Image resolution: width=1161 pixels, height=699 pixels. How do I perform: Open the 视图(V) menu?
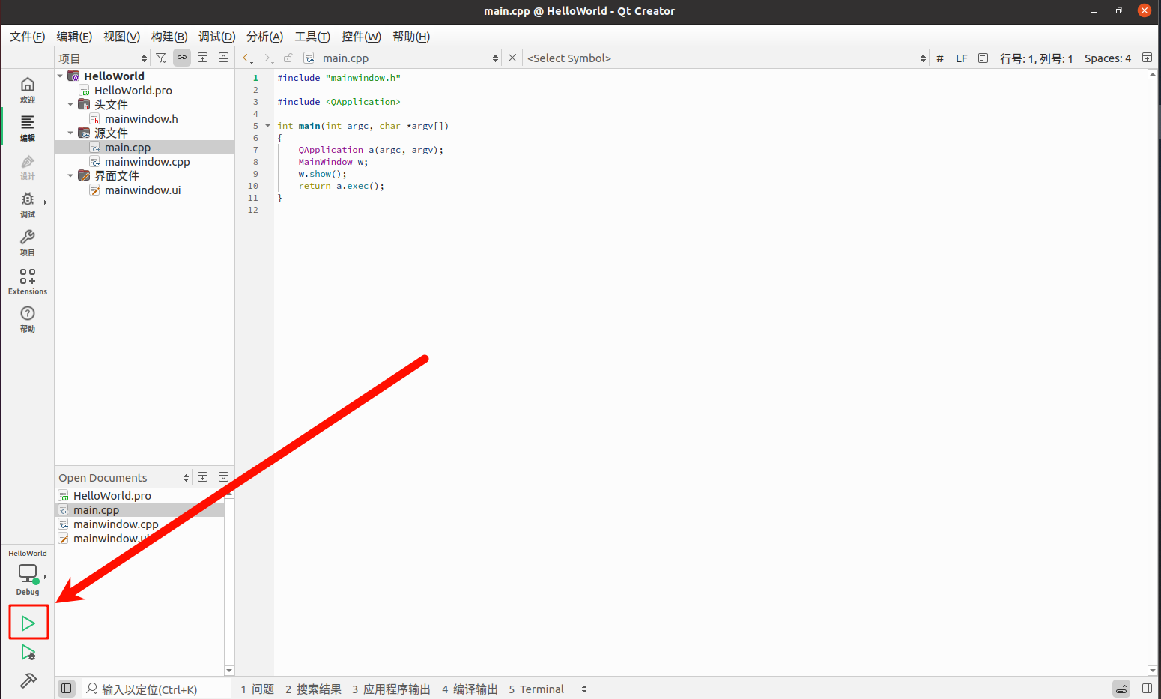(121, 37)
